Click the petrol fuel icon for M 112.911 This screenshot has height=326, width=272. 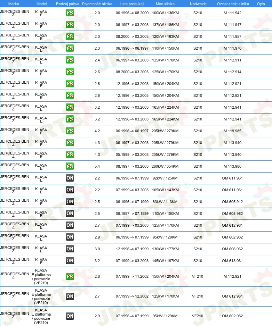click(70, 60)
